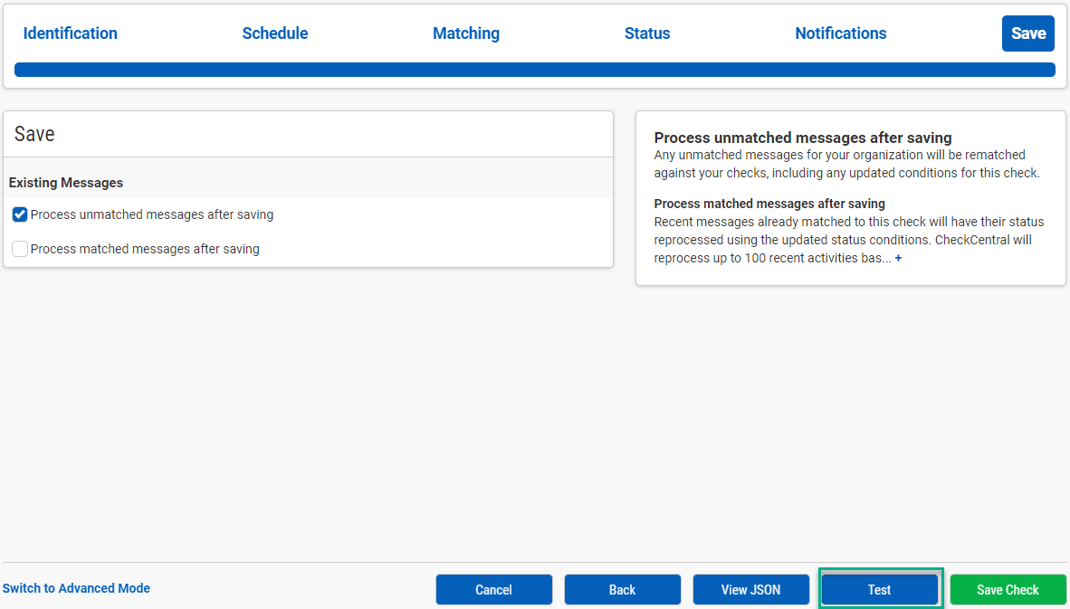Switch to Advanced Mode
The image size is (1070, 609).
76,588
